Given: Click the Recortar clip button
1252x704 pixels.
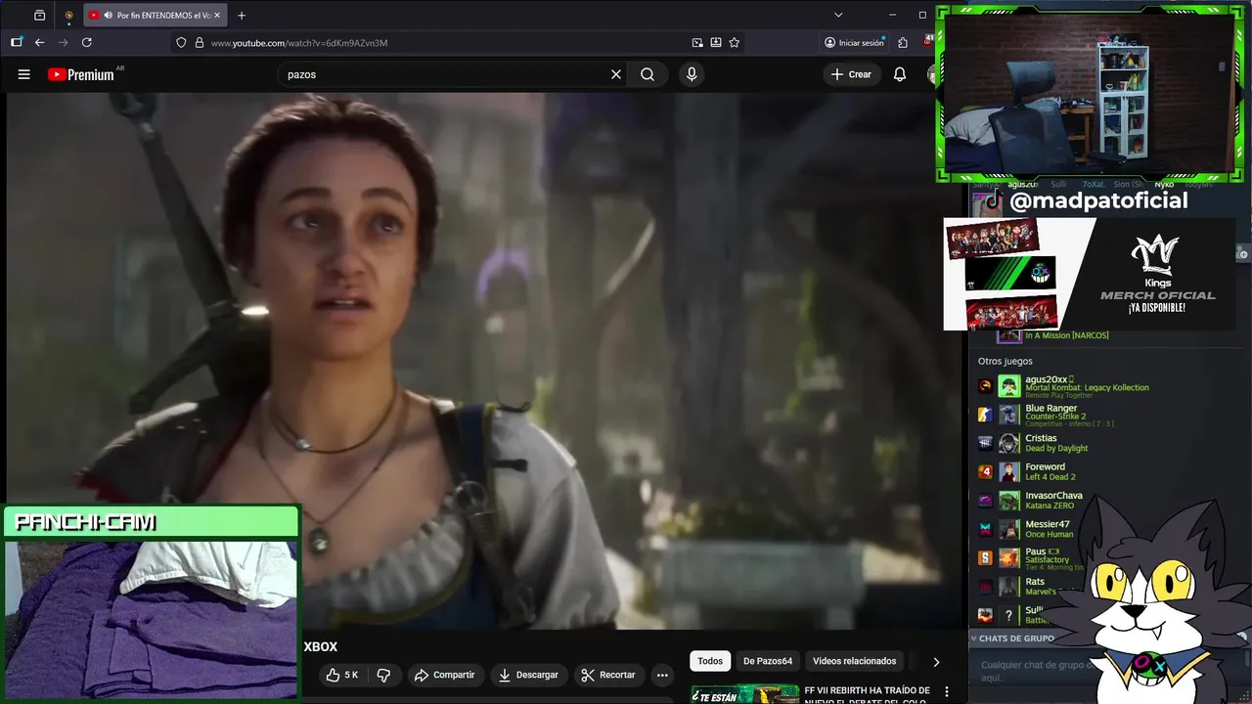Looking at the screenshot, I should click(x=607, y=675).
